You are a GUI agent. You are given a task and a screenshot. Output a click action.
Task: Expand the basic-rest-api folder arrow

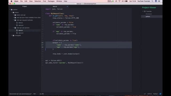click(x=14, y=15)
